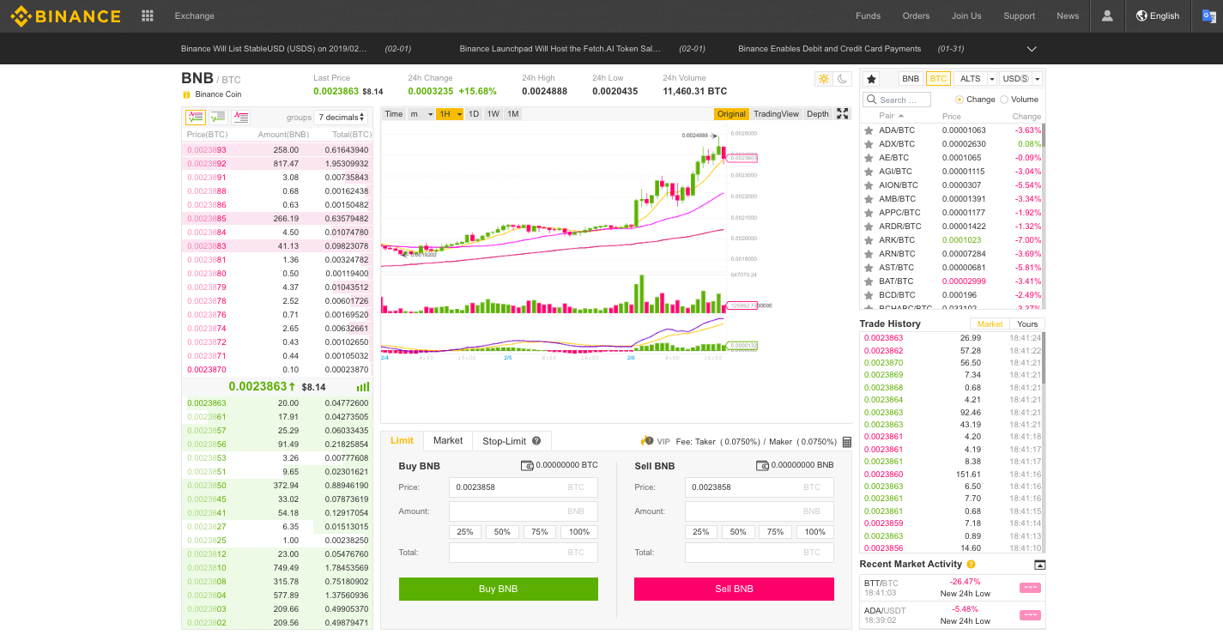This screenshot has width=1223, height=635.
Task: Favorite the BAT/BTC pair star
Action: pos(869,281)
